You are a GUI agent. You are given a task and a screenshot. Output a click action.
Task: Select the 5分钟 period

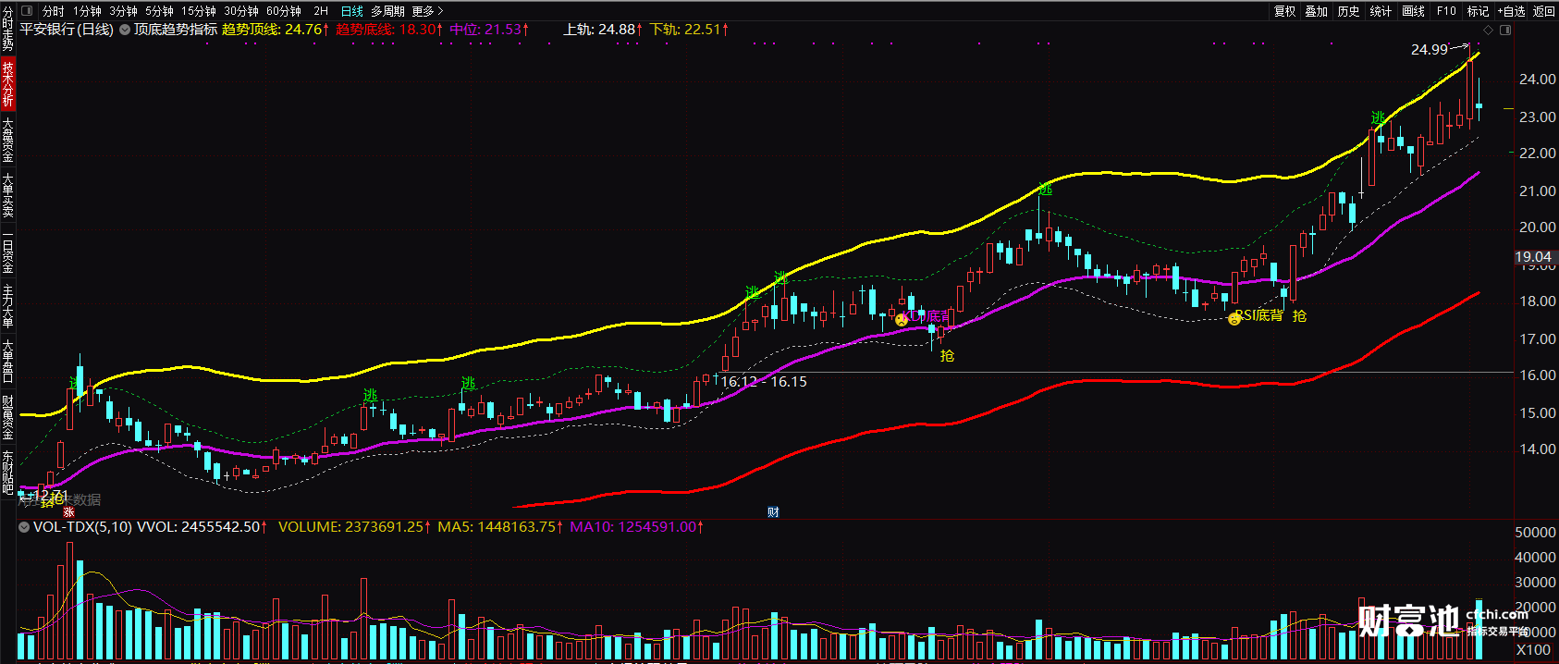[159, 11]
